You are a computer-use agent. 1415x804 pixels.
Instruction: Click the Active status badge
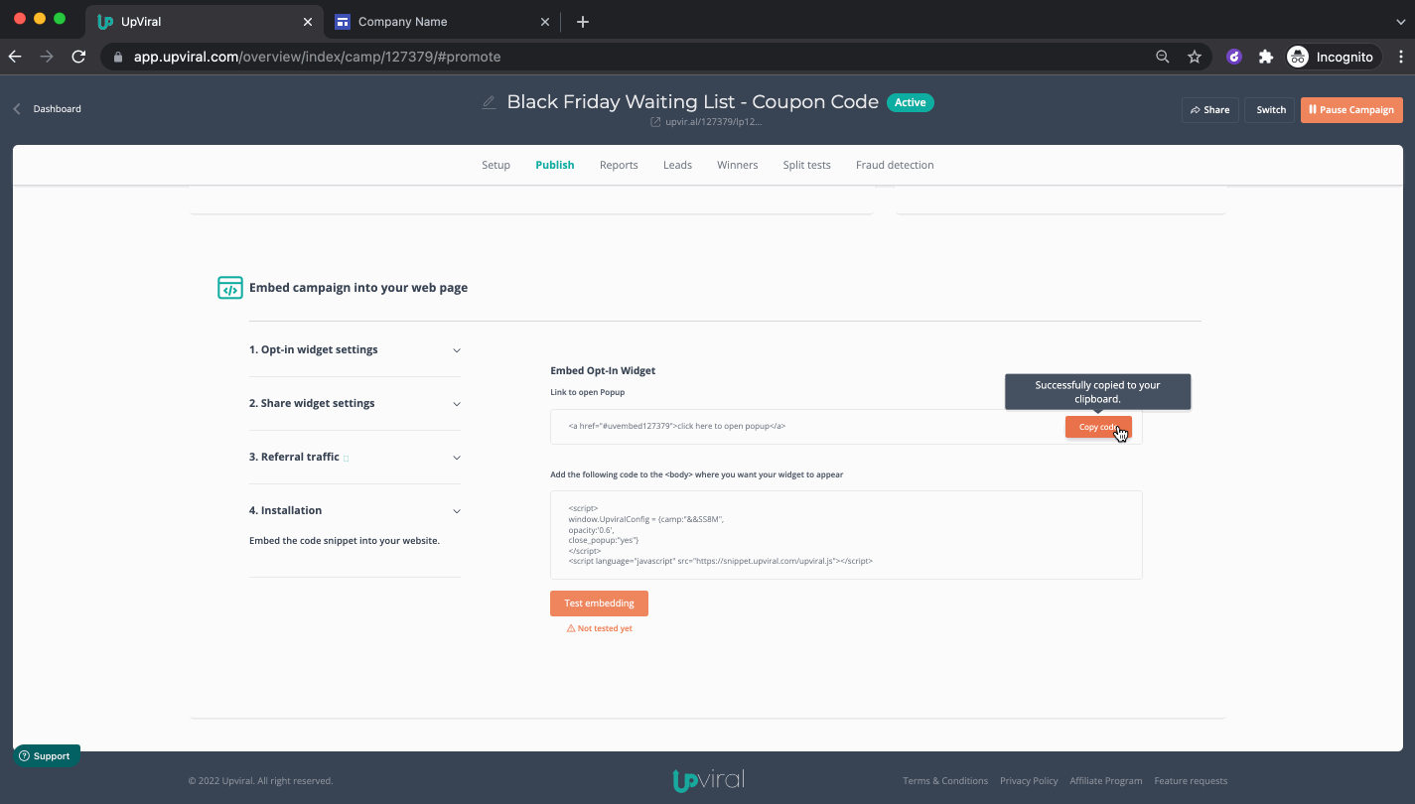[x=910, y=102]
